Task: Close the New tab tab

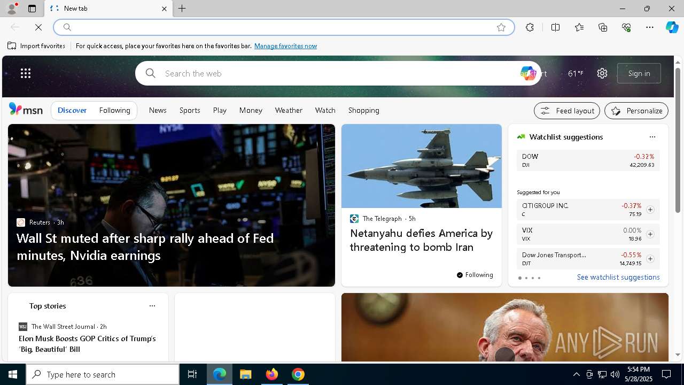Action: point(164,9)
